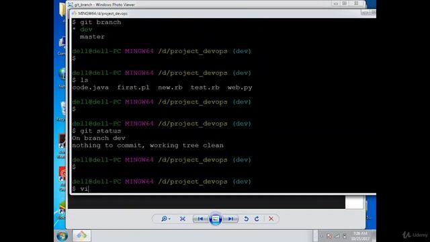Click the 'On branch dev' output line

[99, 138]
